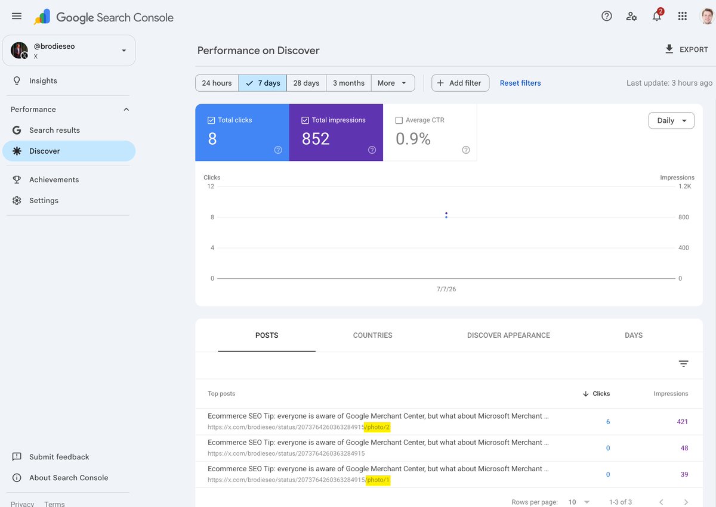Sort the table by Clicks column
The height and width of the screenshot is (507, 716).
(596, 394)
